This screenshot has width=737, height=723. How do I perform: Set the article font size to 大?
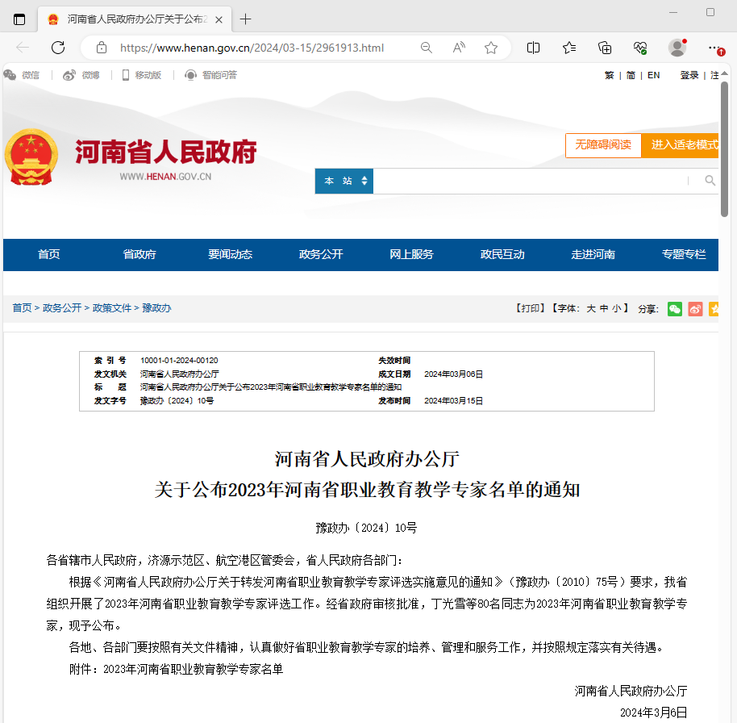coord(590,308)
